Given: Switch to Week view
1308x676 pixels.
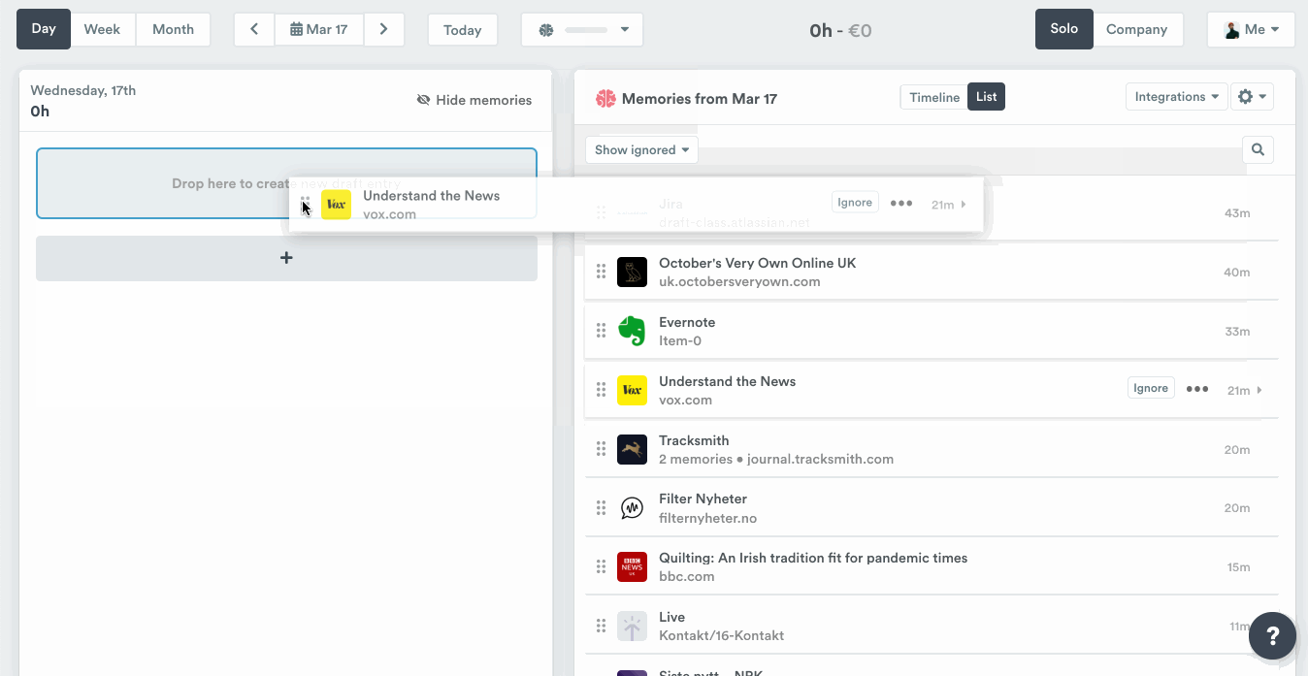Looking at the screenshot, I should click(x=102, y=29).
